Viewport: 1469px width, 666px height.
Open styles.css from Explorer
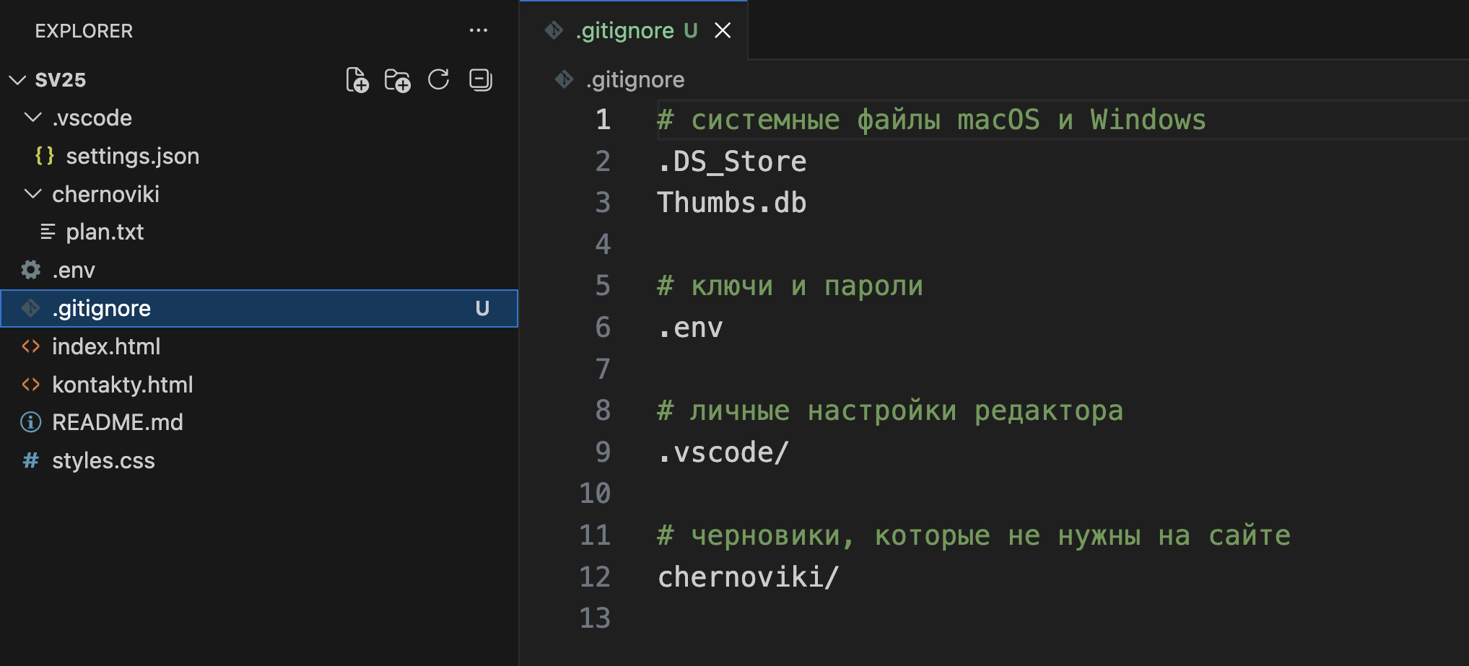click(103, 460)
